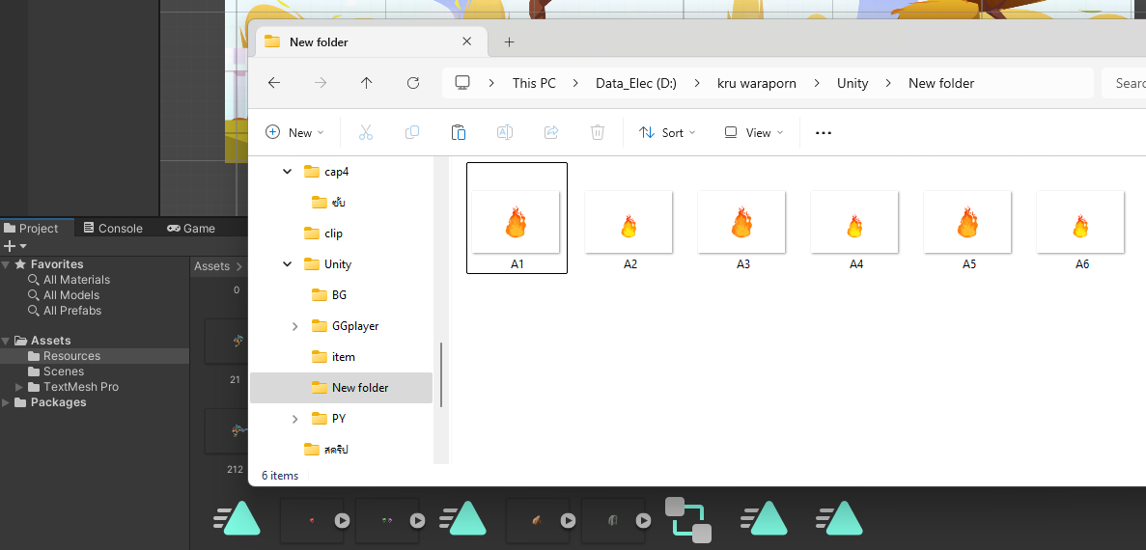Viewport: 1146px width, 550px height.
Task: Click the Delete trash icon
Action: (x=598, y=133)
